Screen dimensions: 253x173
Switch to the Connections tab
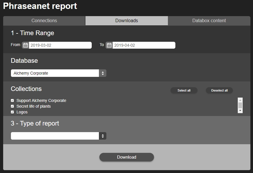pos(44,21)
